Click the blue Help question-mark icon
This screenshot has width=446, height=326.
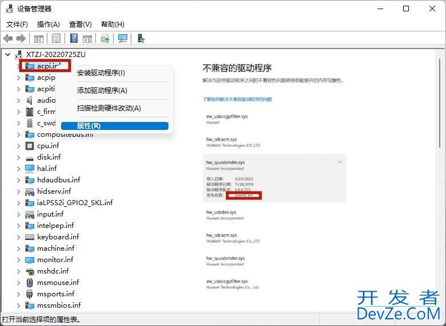click(x=74, y=38)
